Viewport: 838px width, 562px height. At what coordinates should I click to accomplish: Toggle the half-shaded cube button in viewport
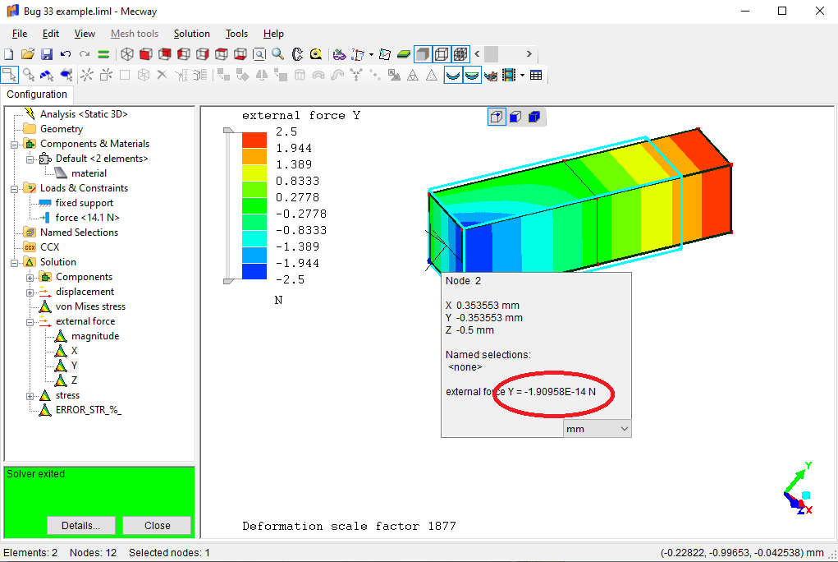pyautogui.click(x=515, y=117)
